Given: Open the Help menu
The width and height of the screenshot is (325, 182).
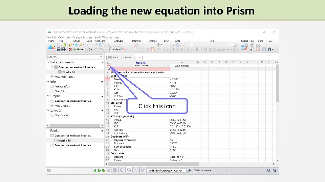Looking at the screenshot, I should click(116, 37).
